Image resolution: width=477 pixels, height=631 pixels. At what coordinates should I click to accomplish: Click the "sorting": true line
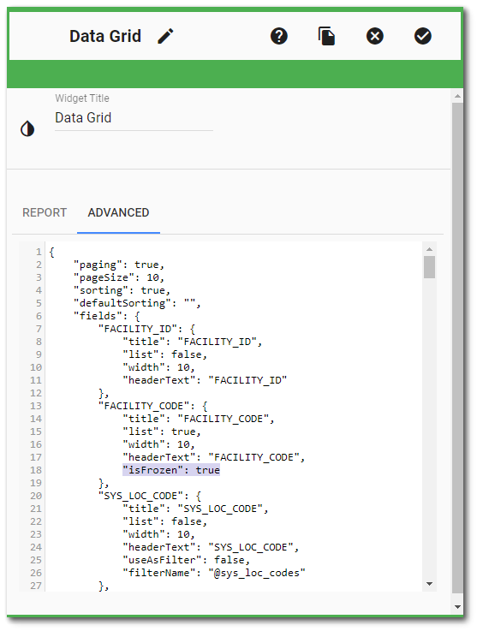pyautogui.click(x=122, y=290)
